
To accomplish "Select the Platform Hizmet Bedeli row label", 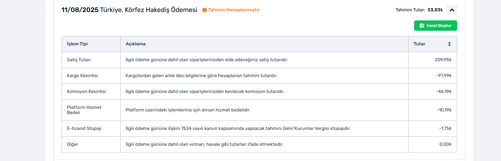I will [84, 110].
